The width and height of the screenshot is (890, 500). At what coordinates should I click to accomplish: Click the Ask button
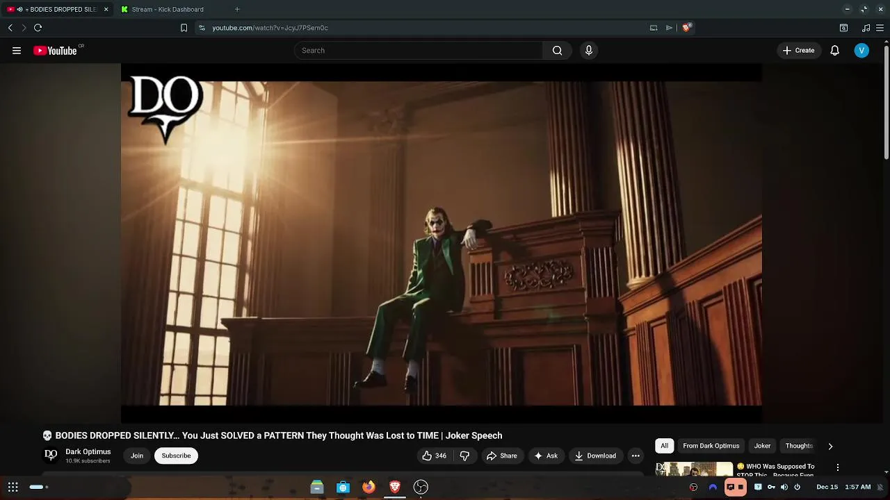click(x=546, y=456)
